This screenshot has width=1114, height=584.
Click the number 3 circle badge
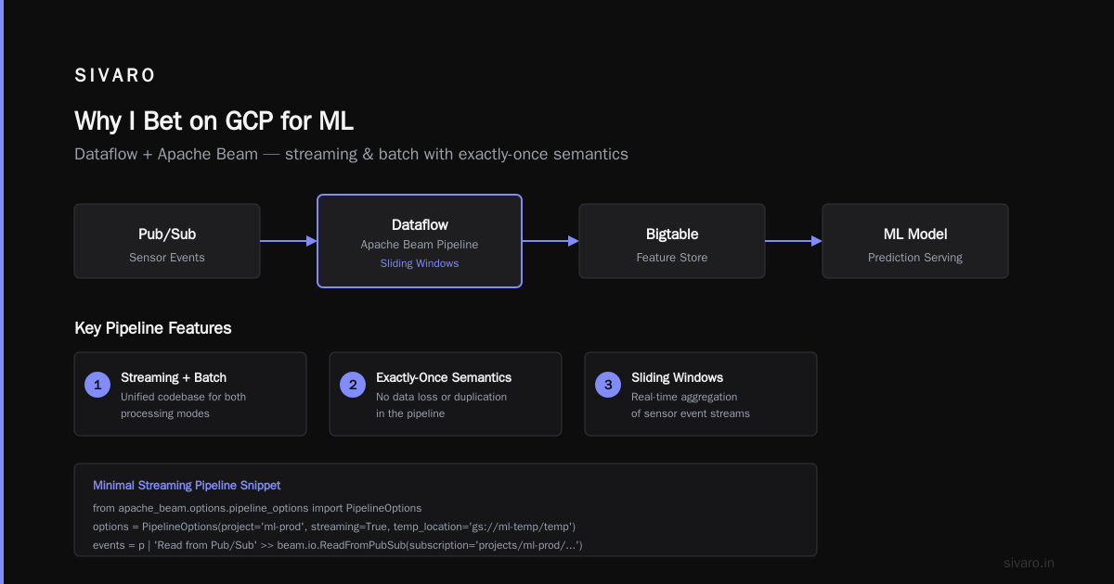tap(608, 385)
